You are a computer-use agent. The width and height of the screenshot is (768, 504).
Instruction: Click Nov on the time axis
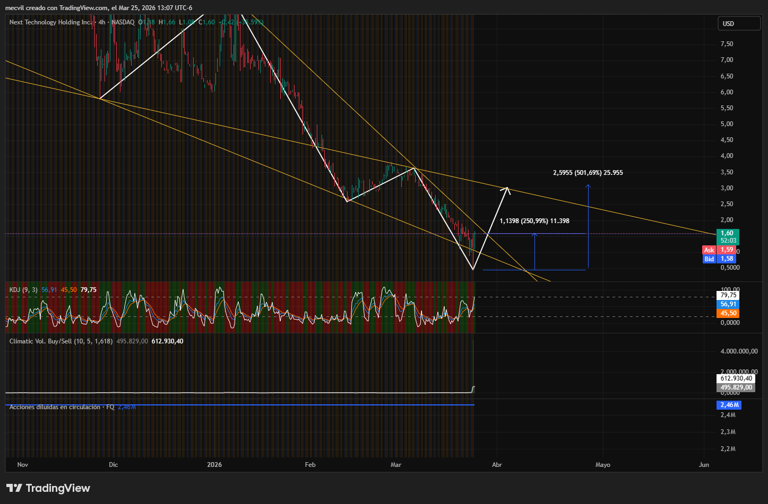coord(23,465)
